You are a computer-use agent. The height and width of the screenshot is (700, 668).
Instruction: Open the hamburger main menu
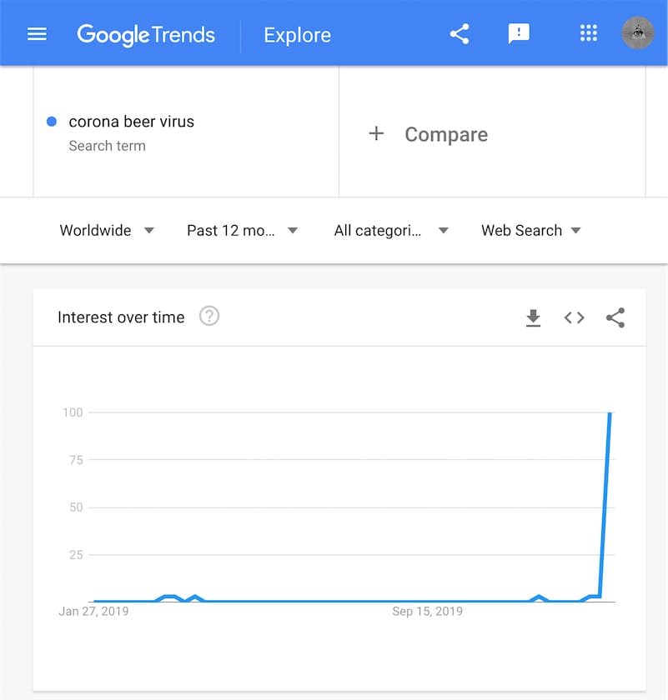point(38,34)
